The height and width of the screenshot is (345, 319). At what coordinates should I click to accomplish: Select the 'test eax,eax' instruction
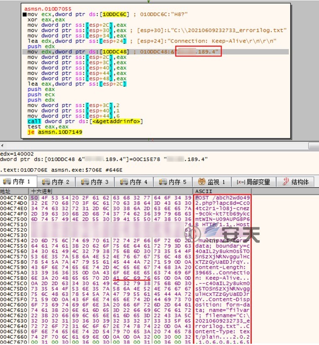48,127
